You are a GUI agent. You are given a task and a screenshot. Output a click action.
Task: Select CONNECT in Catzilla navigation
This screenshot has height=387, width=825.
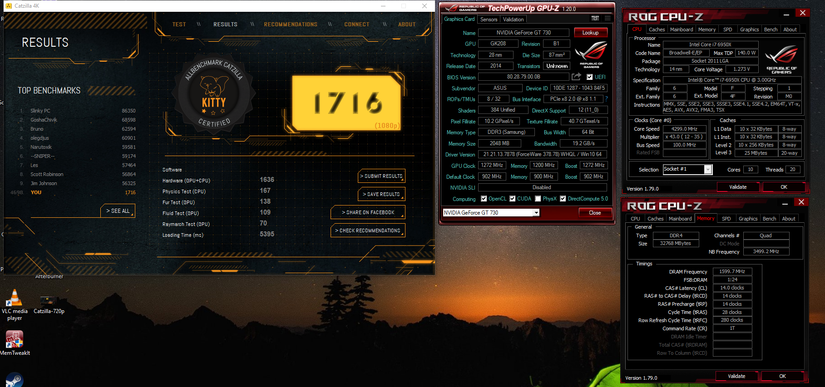point(356,24)
